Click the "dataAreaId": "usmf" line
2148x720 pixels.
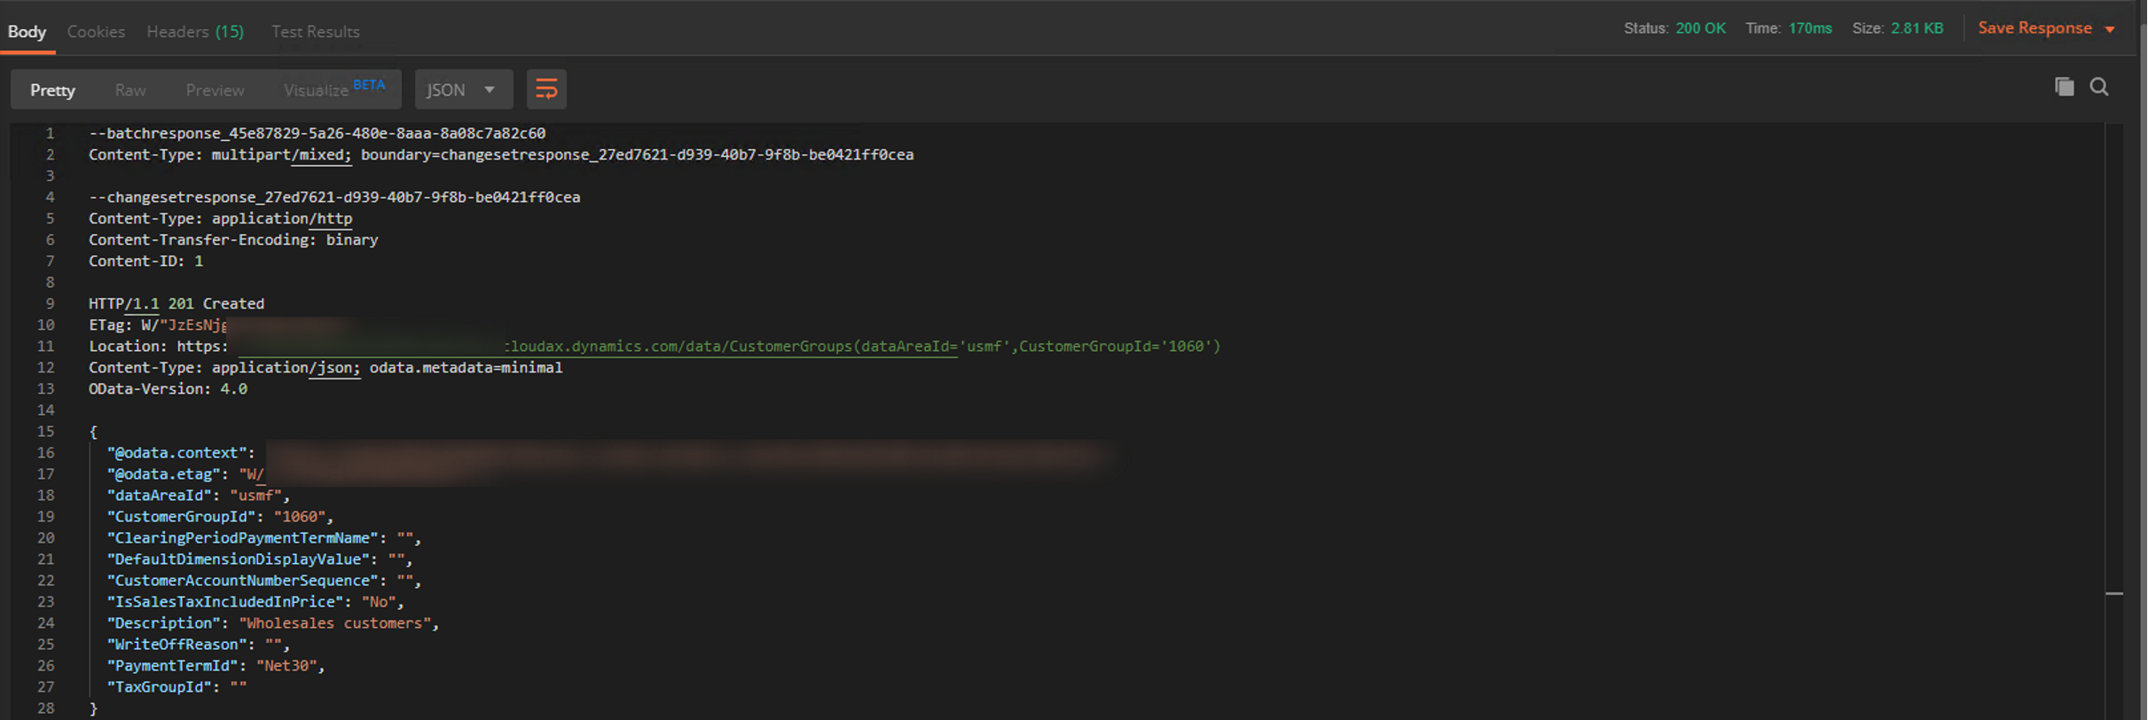(198, 495)
